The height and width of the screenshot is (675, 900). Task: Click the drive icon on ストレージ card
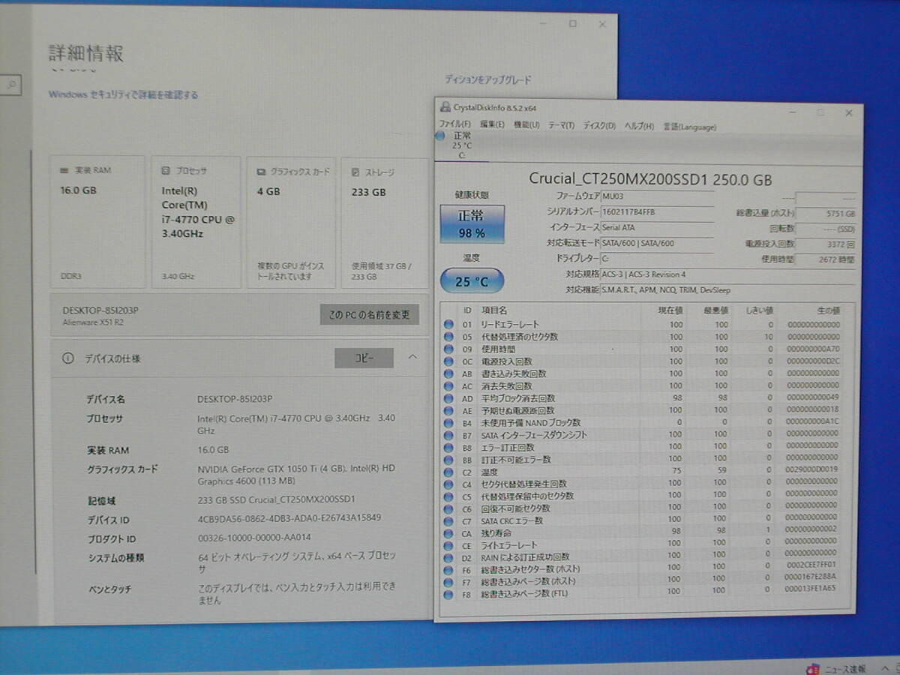(355, 172)
